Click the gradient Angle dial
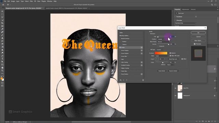This screenshot has height=123, width=219. click(157, 59)
